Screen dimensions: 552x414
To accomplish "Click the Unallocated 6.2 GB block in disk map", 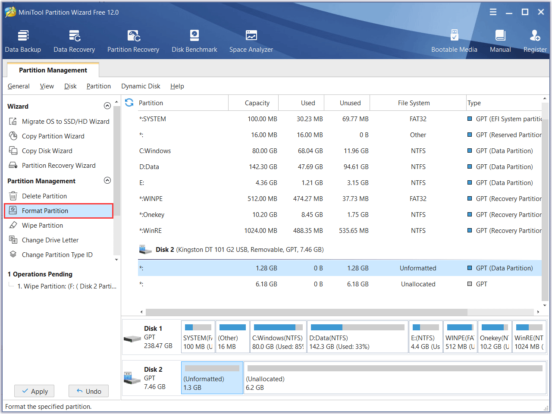I will tap(395, 378).
